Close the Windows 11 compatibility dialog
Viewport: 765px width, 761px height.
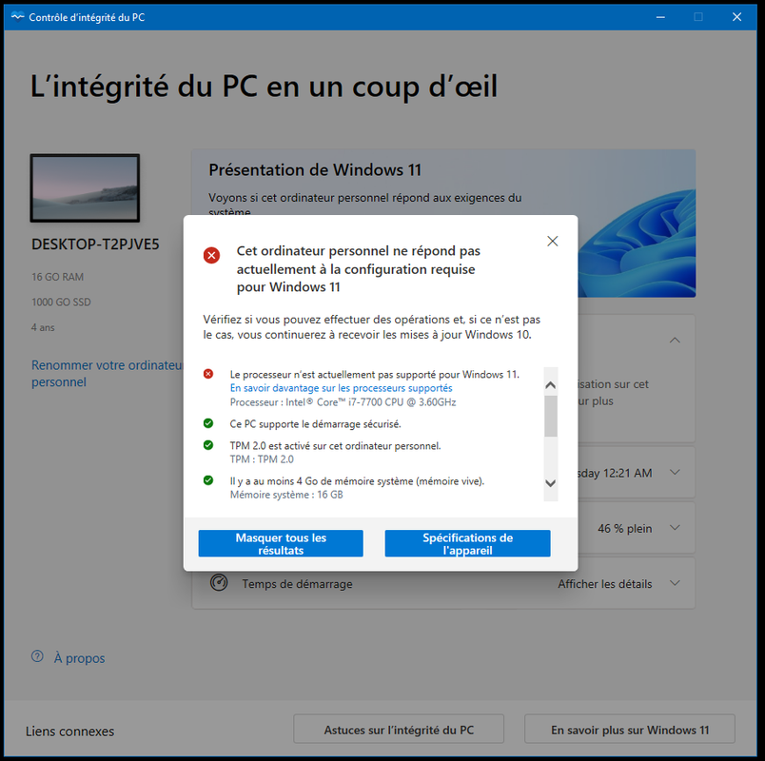point(552,241)
